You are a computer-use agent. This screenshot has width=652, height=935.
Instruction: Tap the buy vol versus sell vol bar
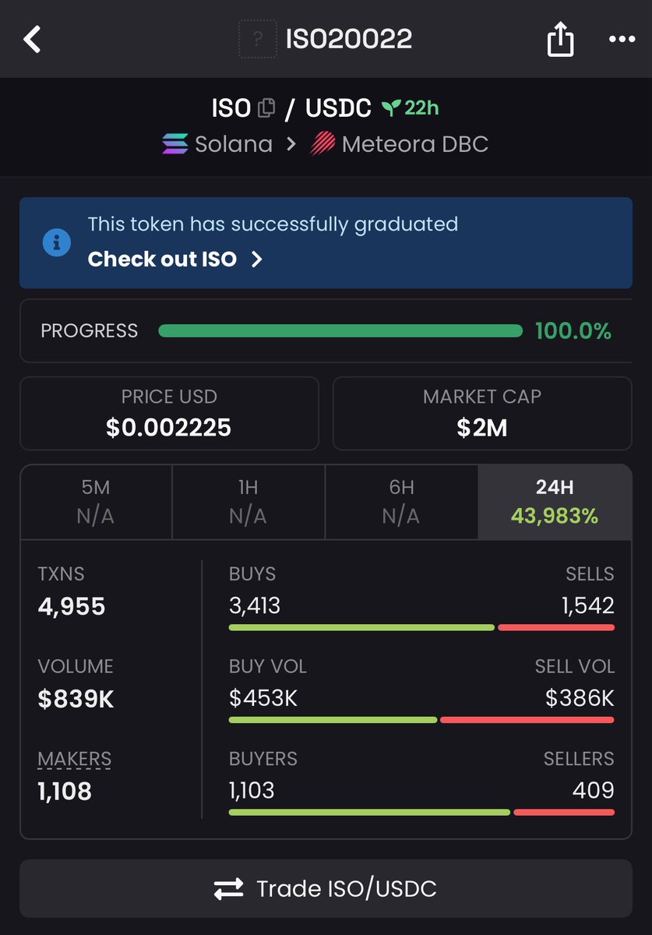pyautogui.click(x=421, y=720)
